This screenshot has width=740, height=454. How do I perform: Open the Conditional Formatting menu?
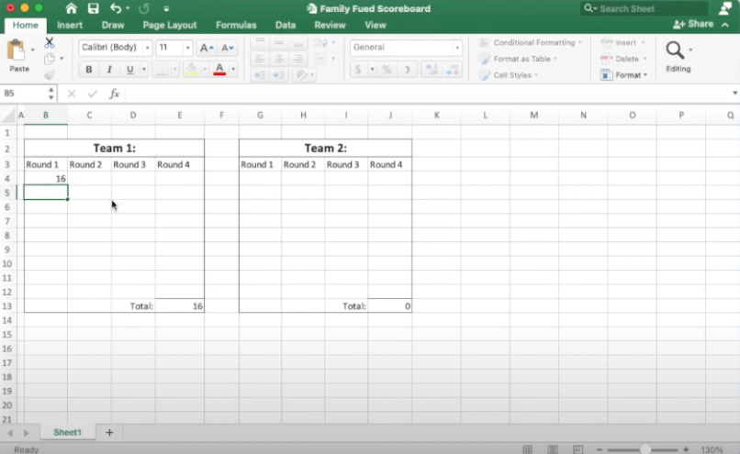click(x=531, y=43)
